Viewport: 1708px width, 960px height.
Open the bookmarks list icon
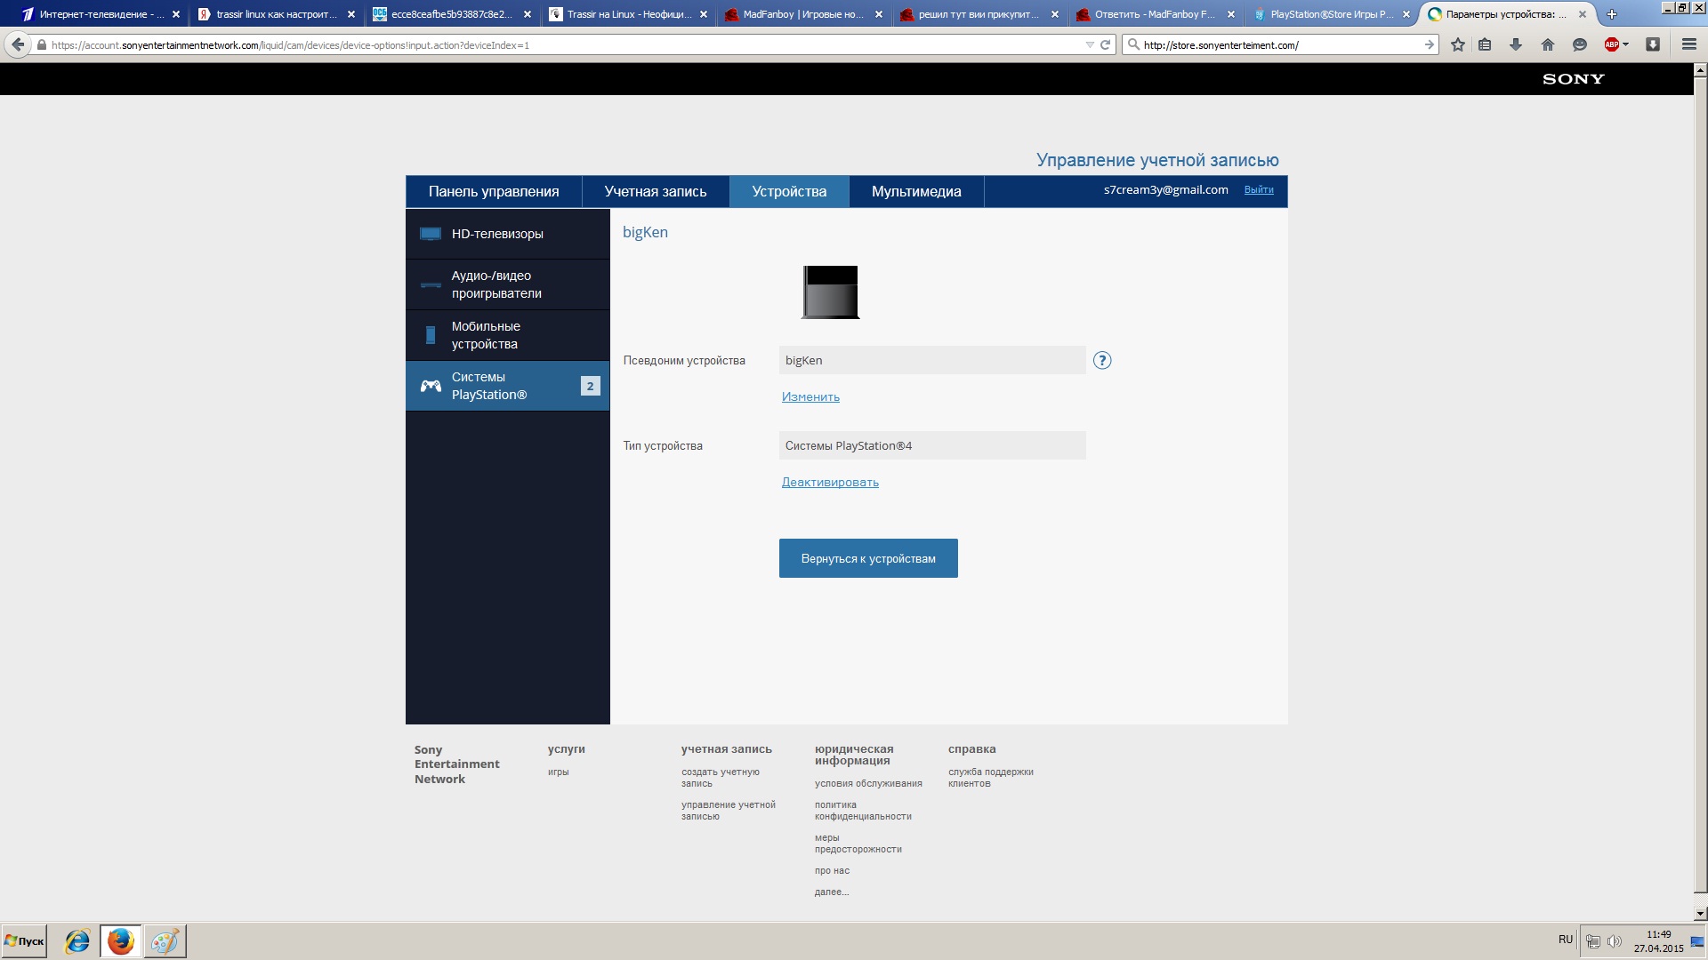(1485, 44)
